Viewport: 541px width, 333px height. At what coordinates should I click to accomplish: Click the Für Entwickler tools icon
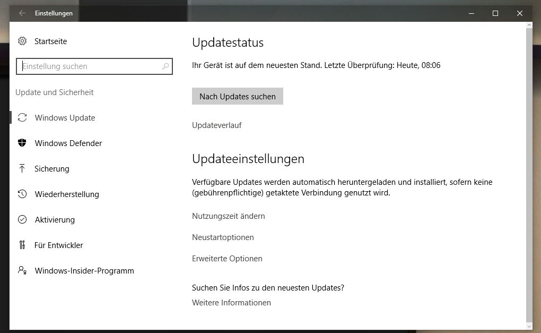[x=22, y=245]
